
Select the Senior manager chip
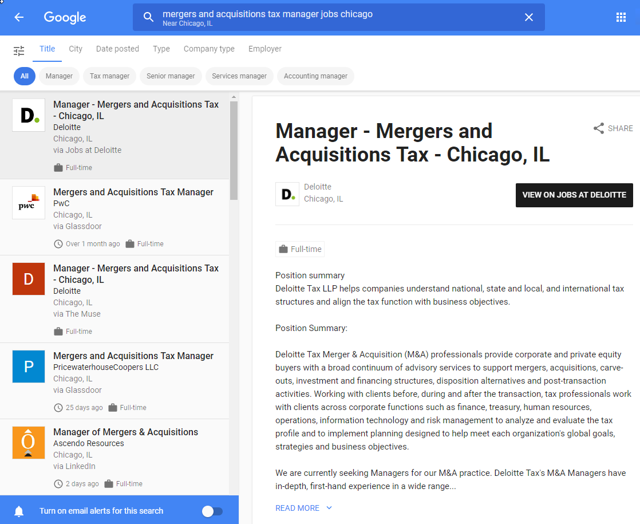coord(171,76)
